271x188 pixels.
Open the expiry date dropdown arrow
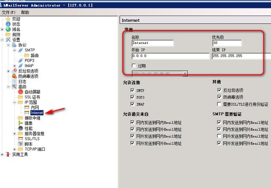pyautogui.click(x=185, y=74)
